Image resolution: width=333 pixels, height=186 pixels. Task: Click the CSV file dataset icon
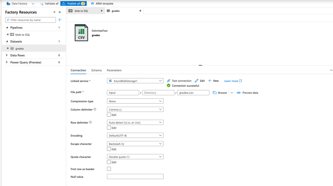(x=81, y=33)
